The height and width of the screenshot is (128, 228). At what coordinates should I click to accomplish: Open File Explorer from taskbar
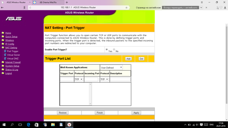point(53,125)
